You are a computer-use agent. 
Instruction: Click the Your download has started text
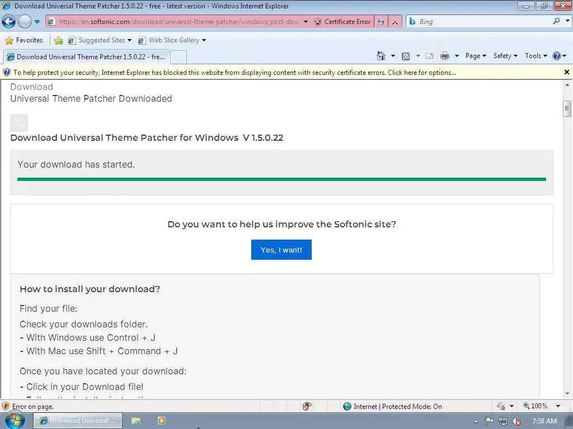76,165
